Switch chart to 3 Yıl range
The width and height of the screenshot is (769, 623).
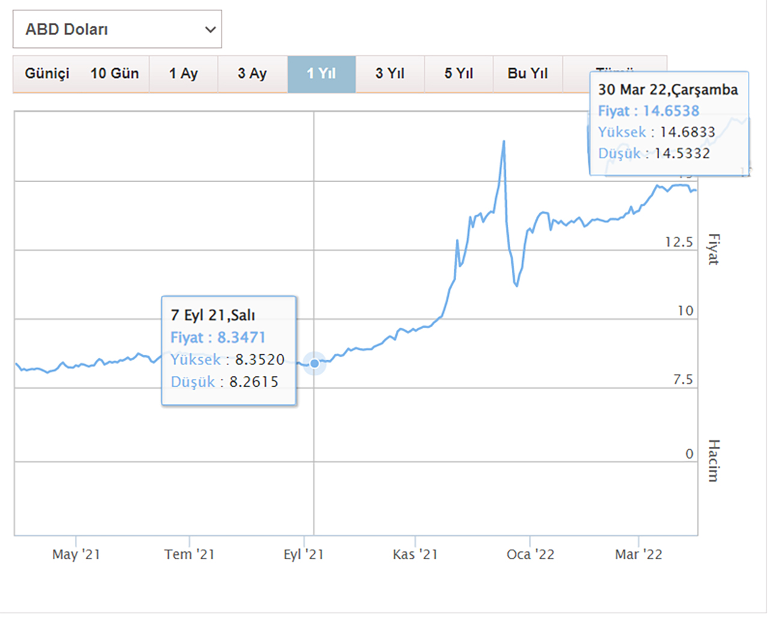point(390,73)
